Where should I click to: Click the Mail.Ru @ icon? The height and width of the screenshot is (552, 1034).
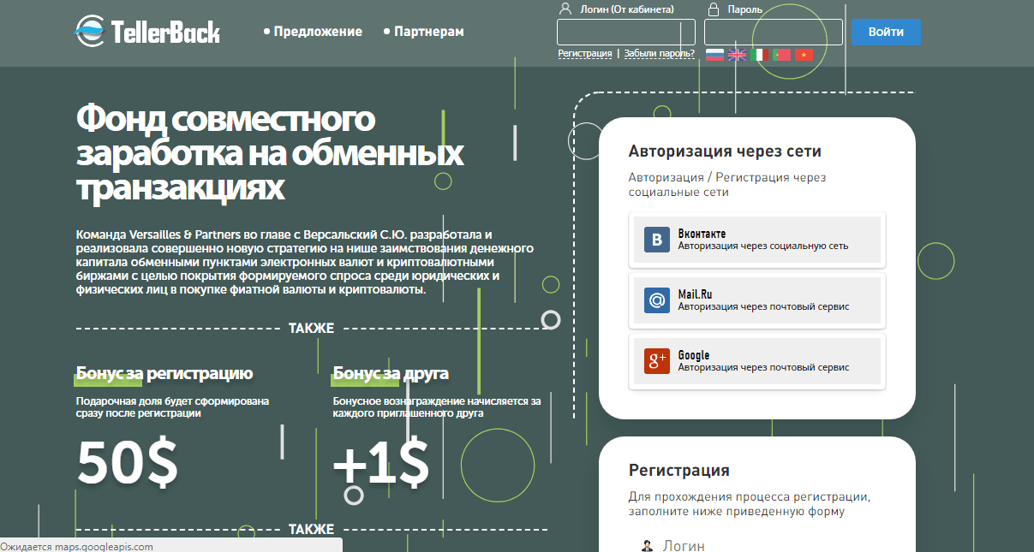(x=657, y=300)
